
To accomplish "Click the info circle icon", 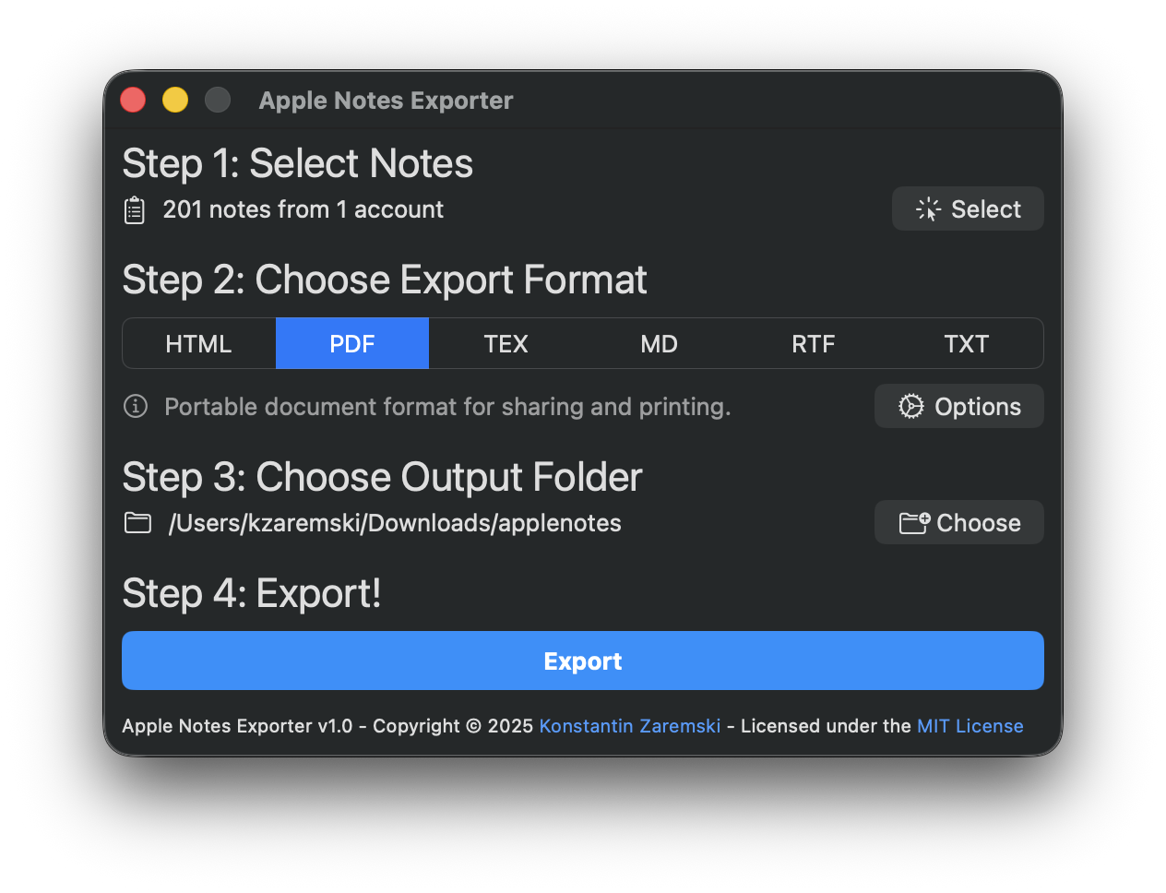I will pos(135,406).
